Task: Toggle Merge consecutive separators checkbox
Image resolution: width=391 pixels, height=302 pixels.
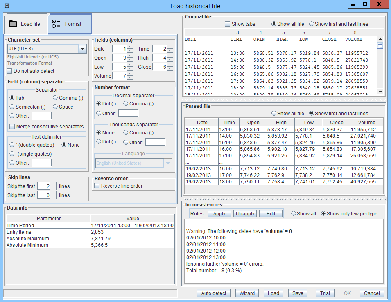Action: point(12,126)
